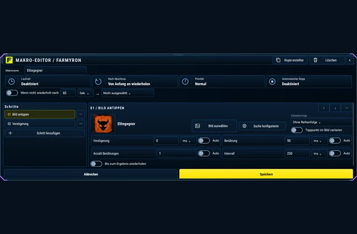Click the image icon in Bild auswählen
Image resolution: width=357 pixels, height=234 pixels.
click(197, 126)
